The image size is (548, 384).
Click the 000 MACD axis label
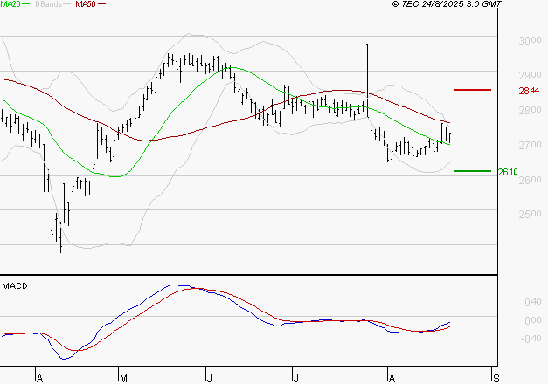(x=533, y=320)
